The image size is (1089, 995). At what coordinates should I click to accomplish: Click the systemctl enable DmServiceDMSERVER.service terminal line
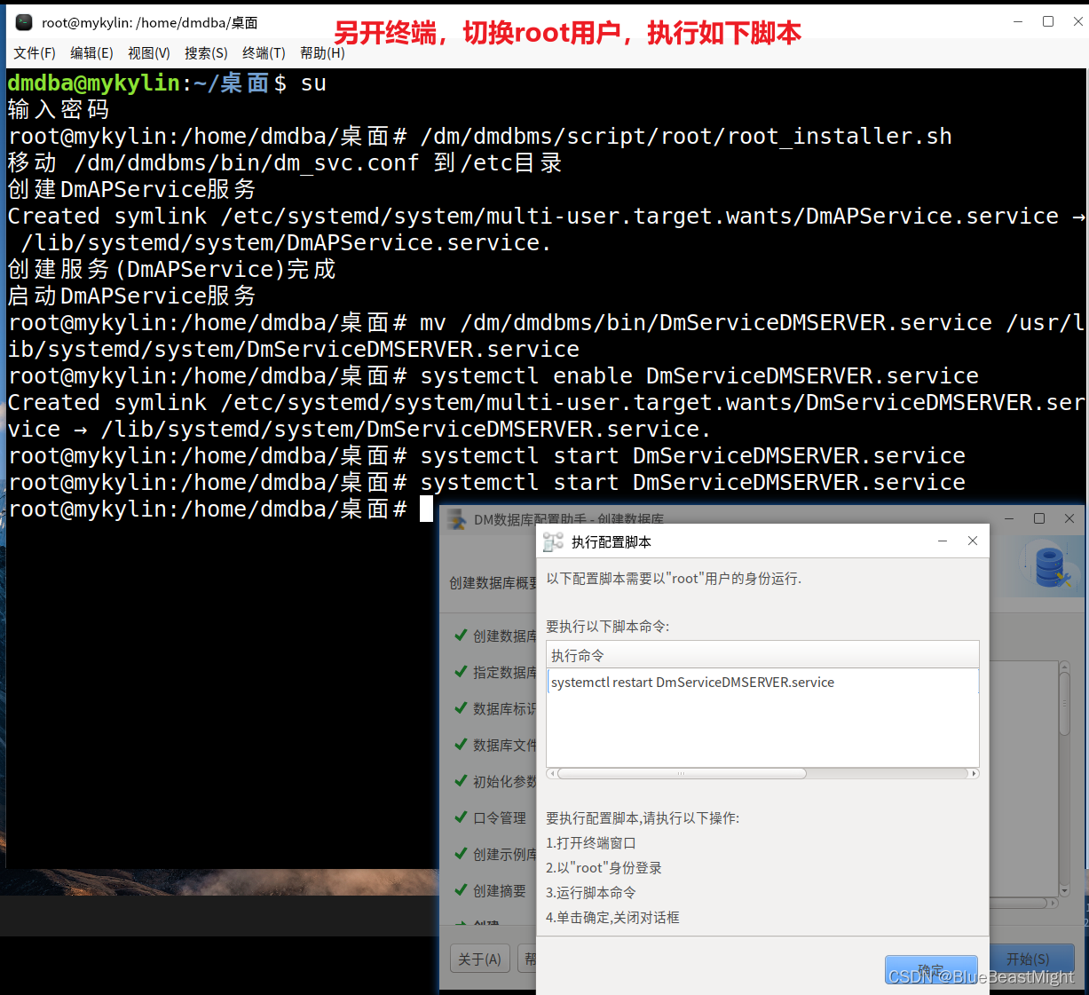(x=493, y=375)
